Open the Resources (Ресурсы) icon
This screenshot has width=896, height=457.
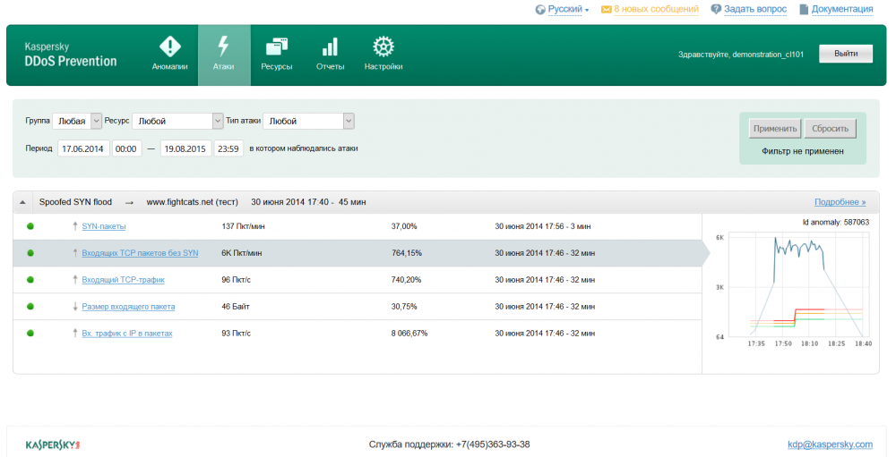[276, 47]
